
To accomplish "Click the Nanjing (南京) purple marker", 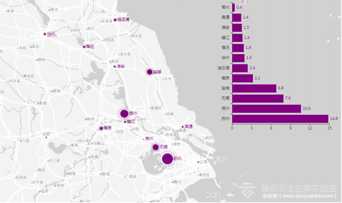I will pyautogui.click(x=101, y=128).
